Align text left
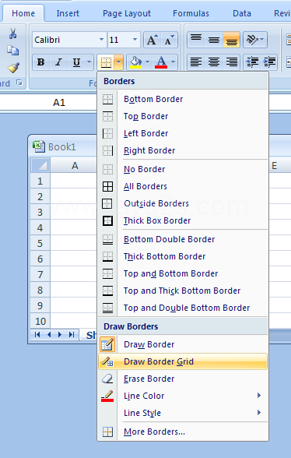 click(x=196, y=62)
